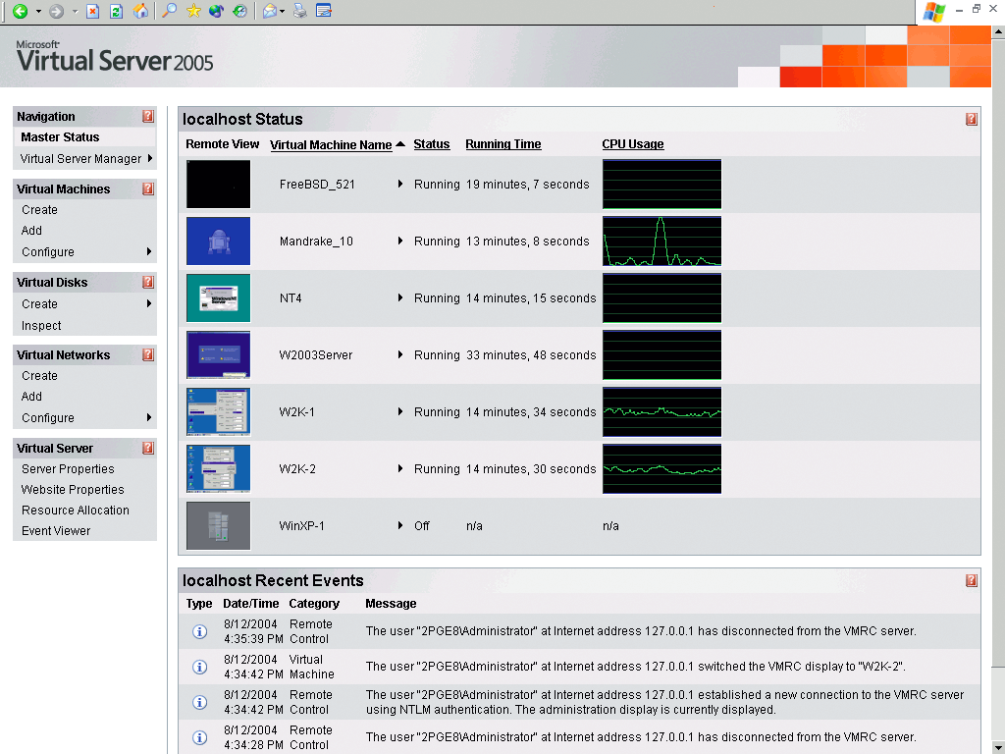Click Resource Allocation link
This screenshot has width=1005, height=754.
76,511
